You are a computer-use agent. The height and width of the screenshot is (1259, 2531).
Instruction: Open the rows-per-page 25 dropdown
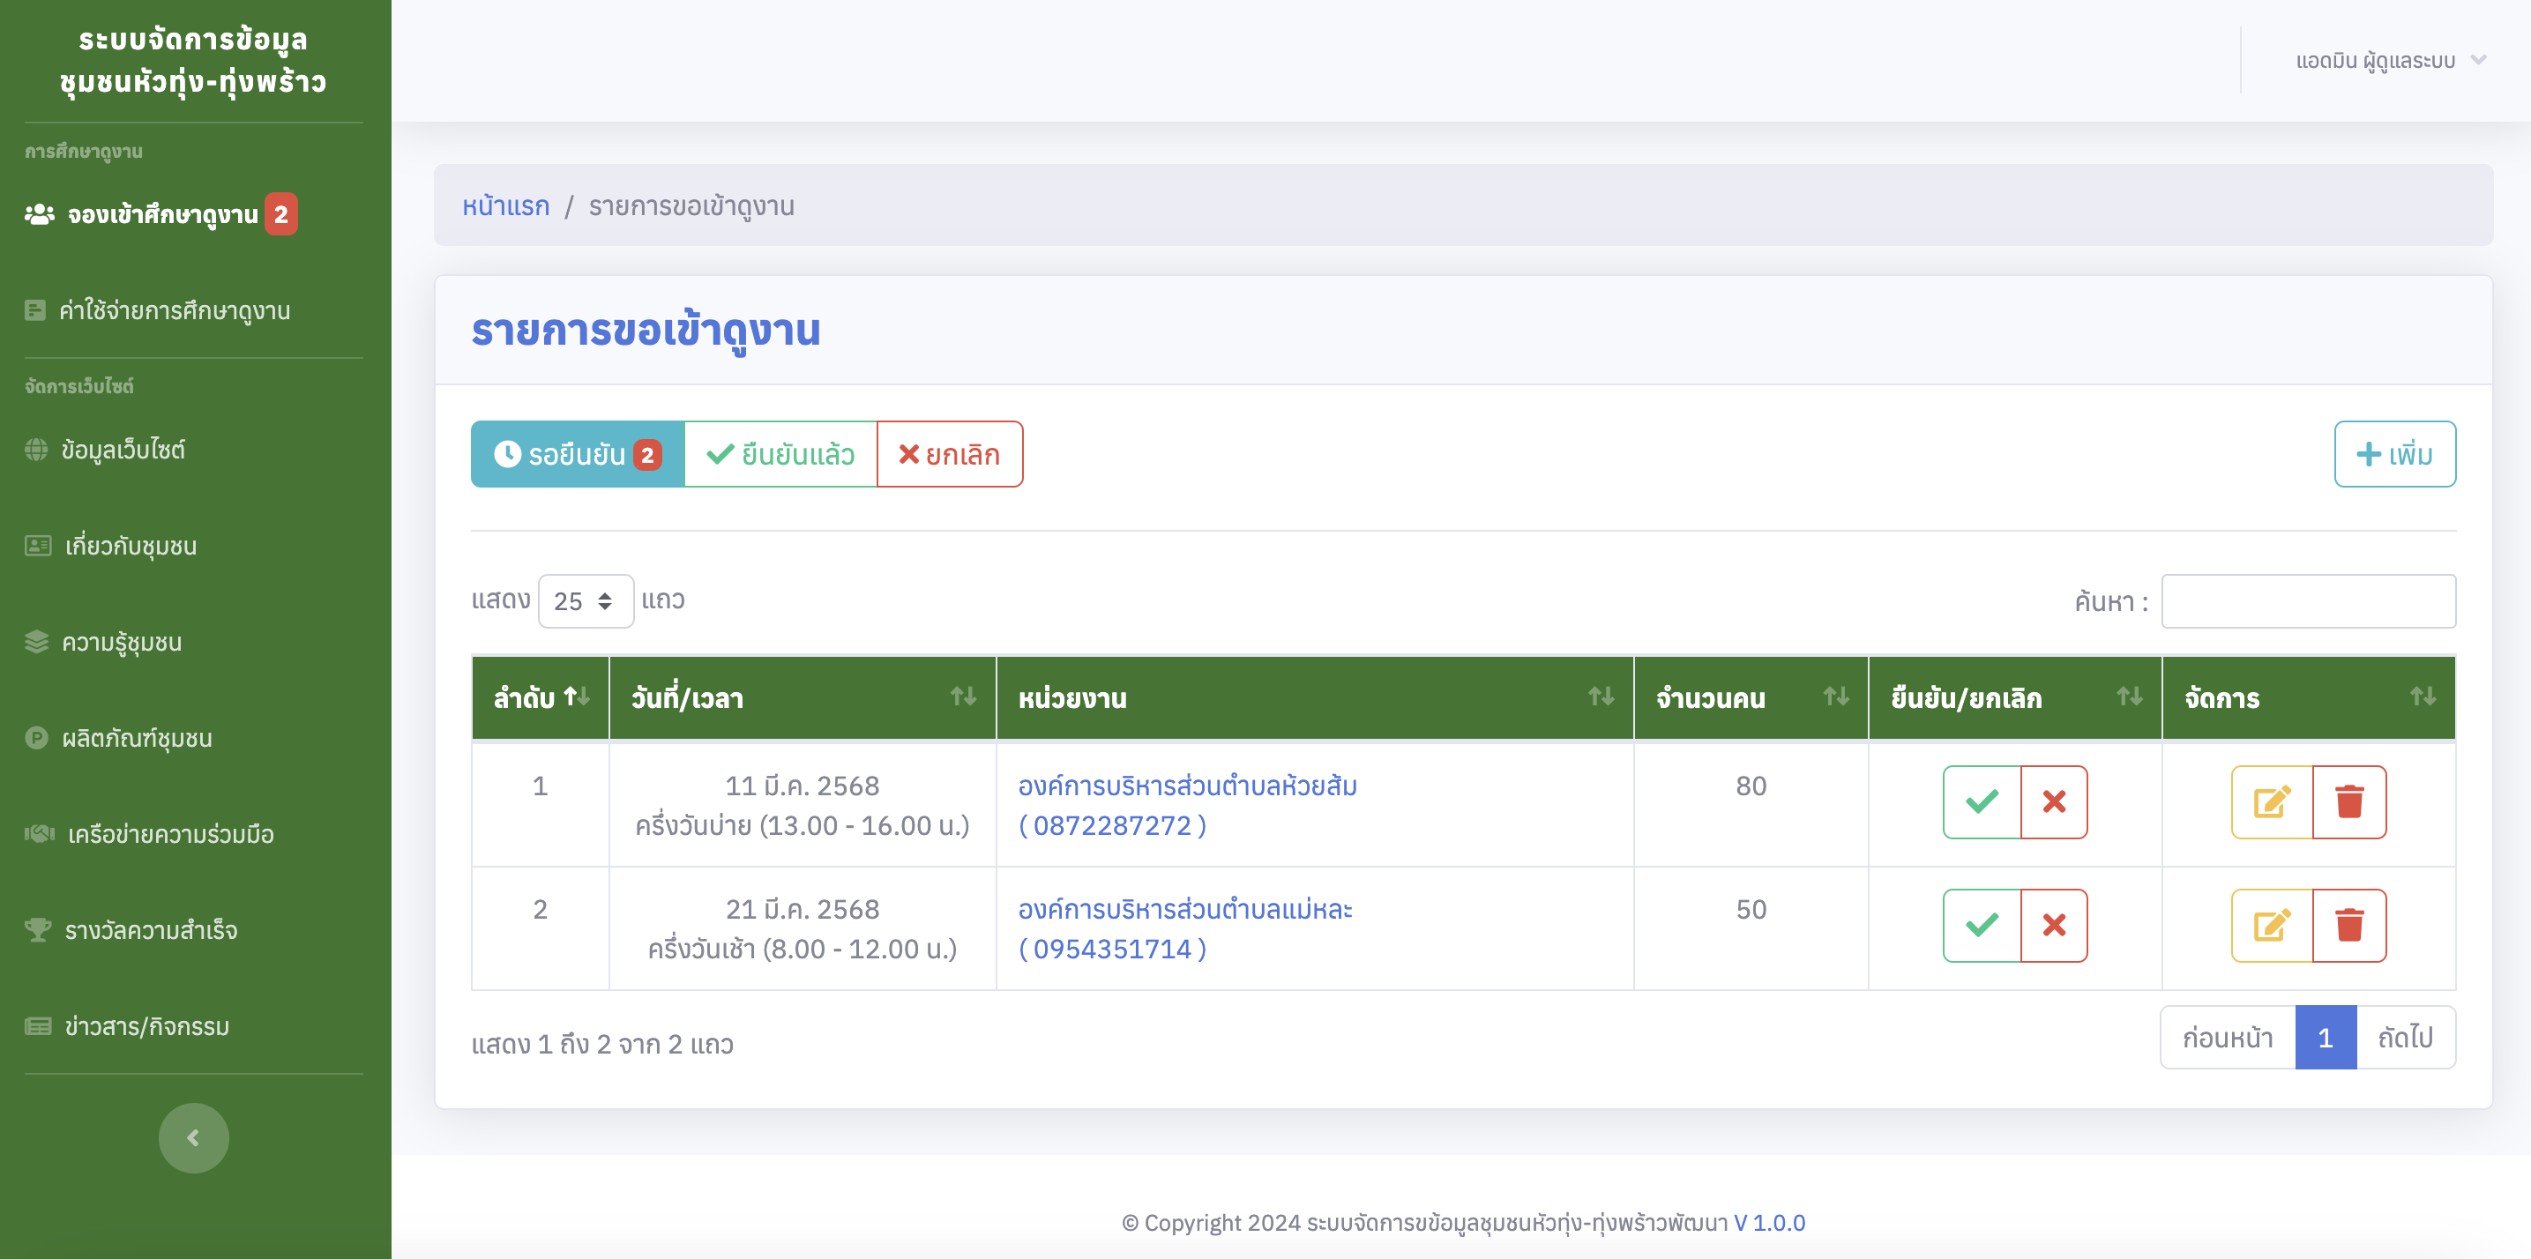pyautogui.click(x=585, y=601)
